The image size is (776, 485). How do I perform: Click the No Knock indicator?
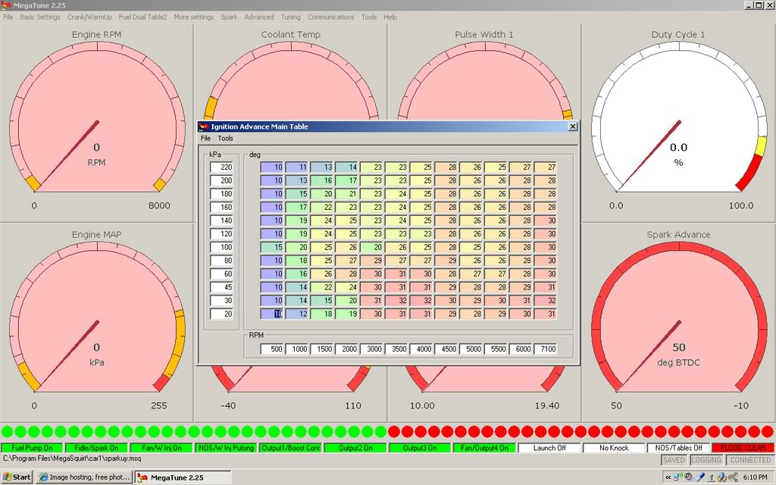click(614, 448)
